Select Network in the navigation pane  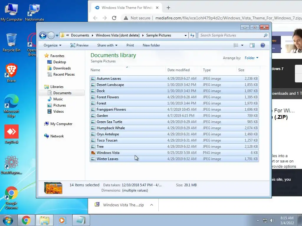pyautogui.click(x=57, y=136)
